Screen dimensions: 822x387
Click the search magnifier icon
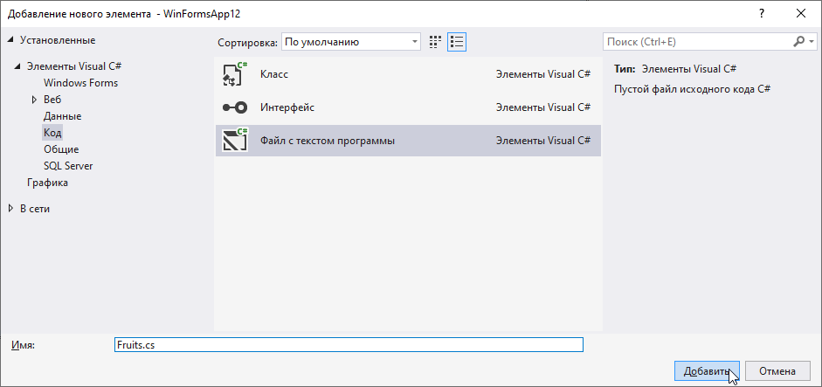tap(799, 41)
